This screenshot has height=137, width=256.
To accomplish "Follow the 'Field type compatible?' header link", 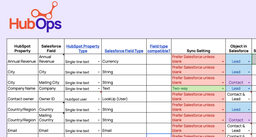I will pyautogui.click(x=159, y=48).
